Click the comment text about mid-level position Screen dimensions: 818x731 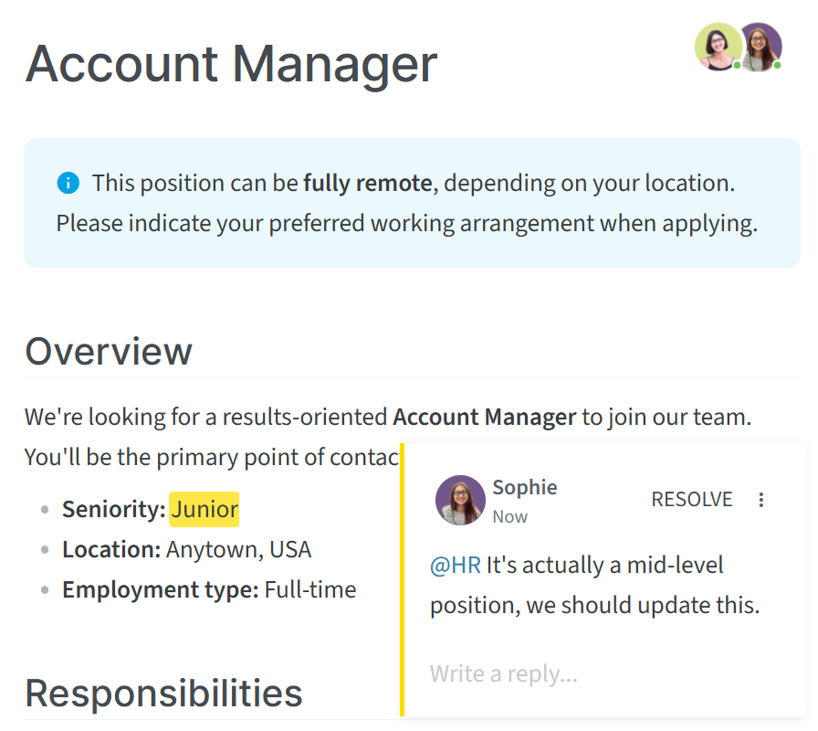click(594, 586)
